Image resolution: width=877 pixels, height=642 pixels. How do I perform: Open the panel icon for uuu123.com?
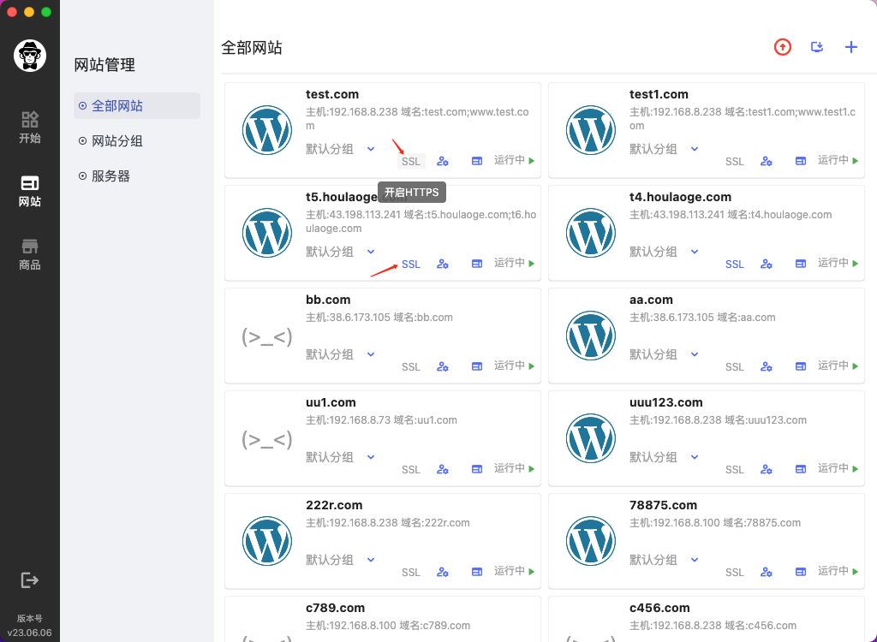(801, 469)
